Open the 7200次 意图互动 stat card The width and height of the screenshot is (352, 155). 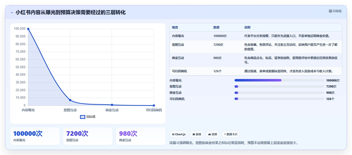tap(88, 136)
